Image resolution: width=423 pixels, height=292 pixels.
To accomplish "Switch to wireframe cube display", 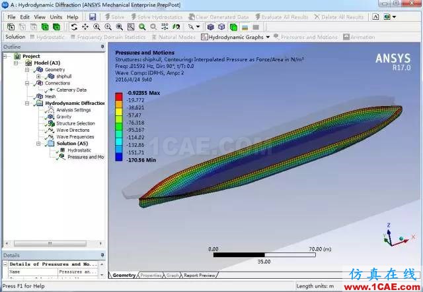I will 222,27.
